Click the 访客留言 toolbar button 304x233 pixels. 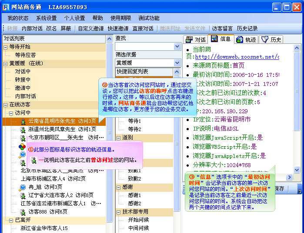[x=222, y=29]
